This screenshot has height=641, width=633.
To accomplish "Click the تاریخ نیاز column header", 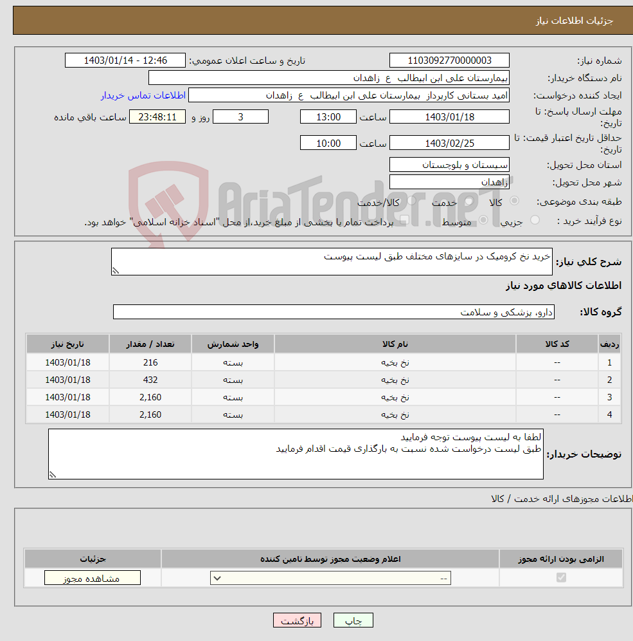I will tap(67, 344).
